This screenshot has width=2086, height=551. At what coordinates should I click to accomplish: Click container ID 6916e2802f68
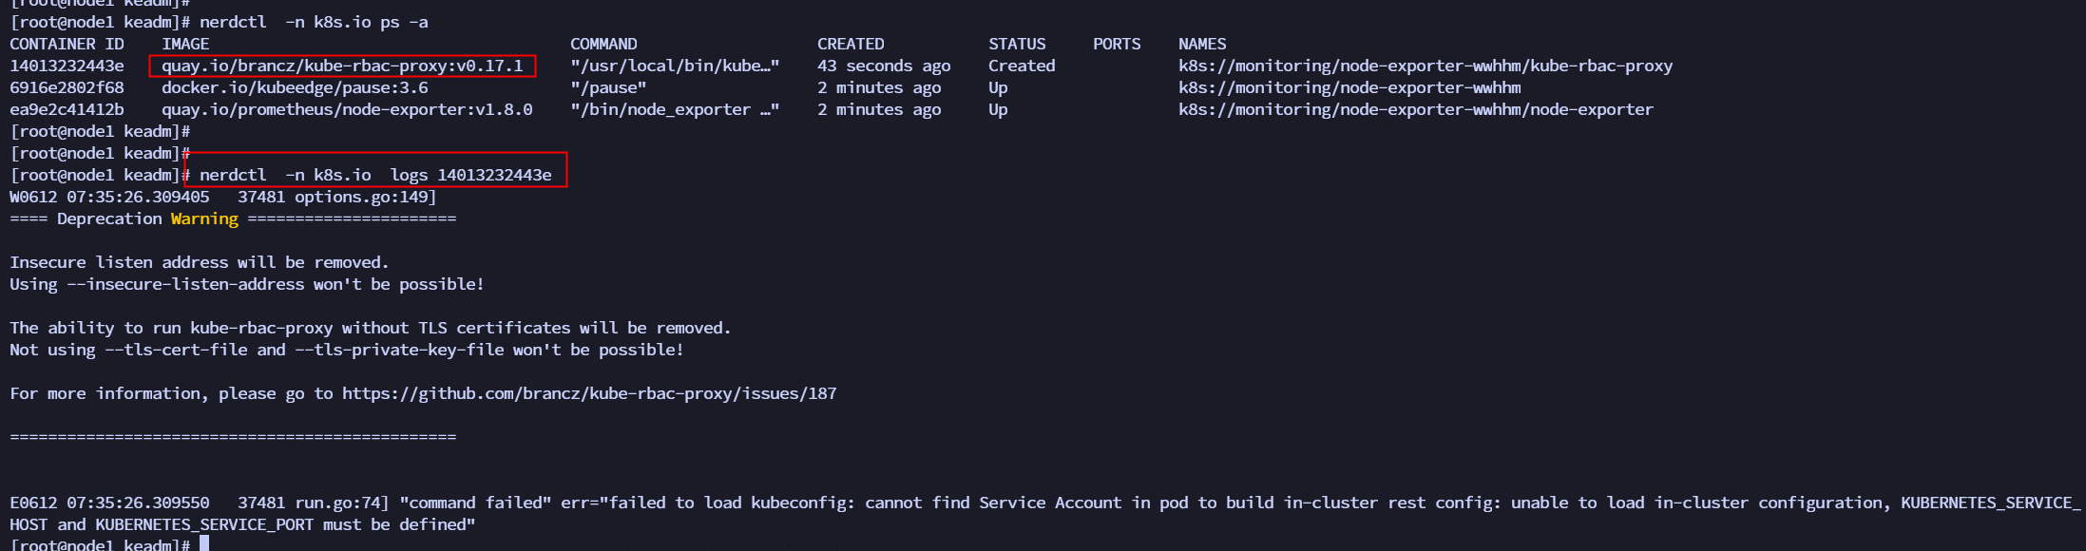pos(67,87)
